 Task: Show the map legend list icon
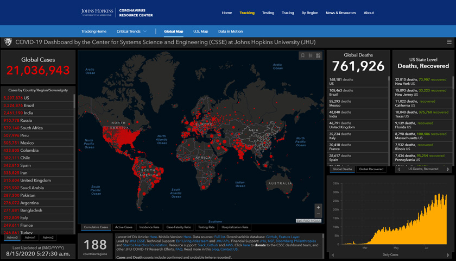[311, 55]
